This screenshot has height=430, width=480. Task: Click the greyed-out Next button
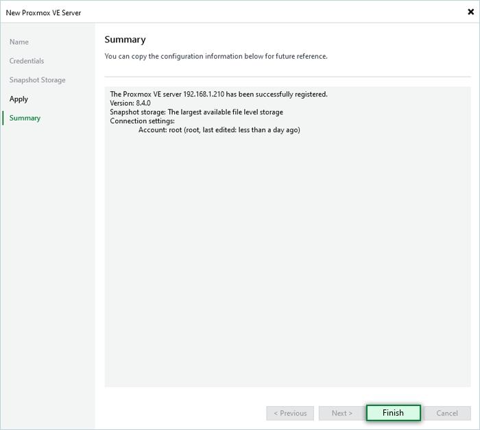point(341,413)
